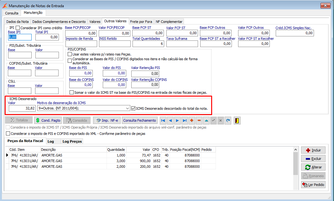Switch to the Valores tab

pos(95,22)
